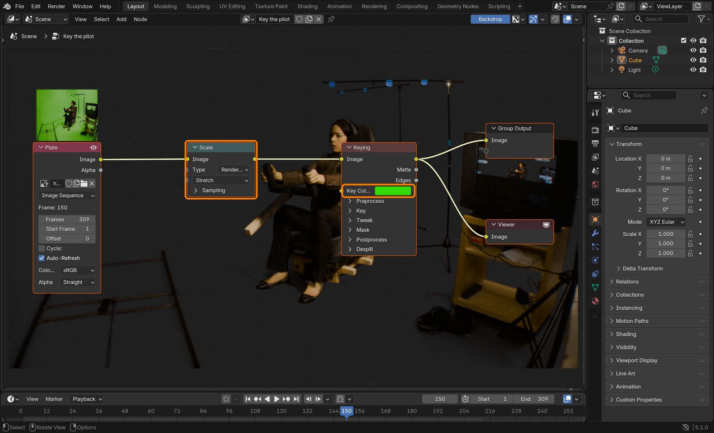Toggle the Backdrop display button
Viewport: 714px width, 433px height.
coord(490,19)
